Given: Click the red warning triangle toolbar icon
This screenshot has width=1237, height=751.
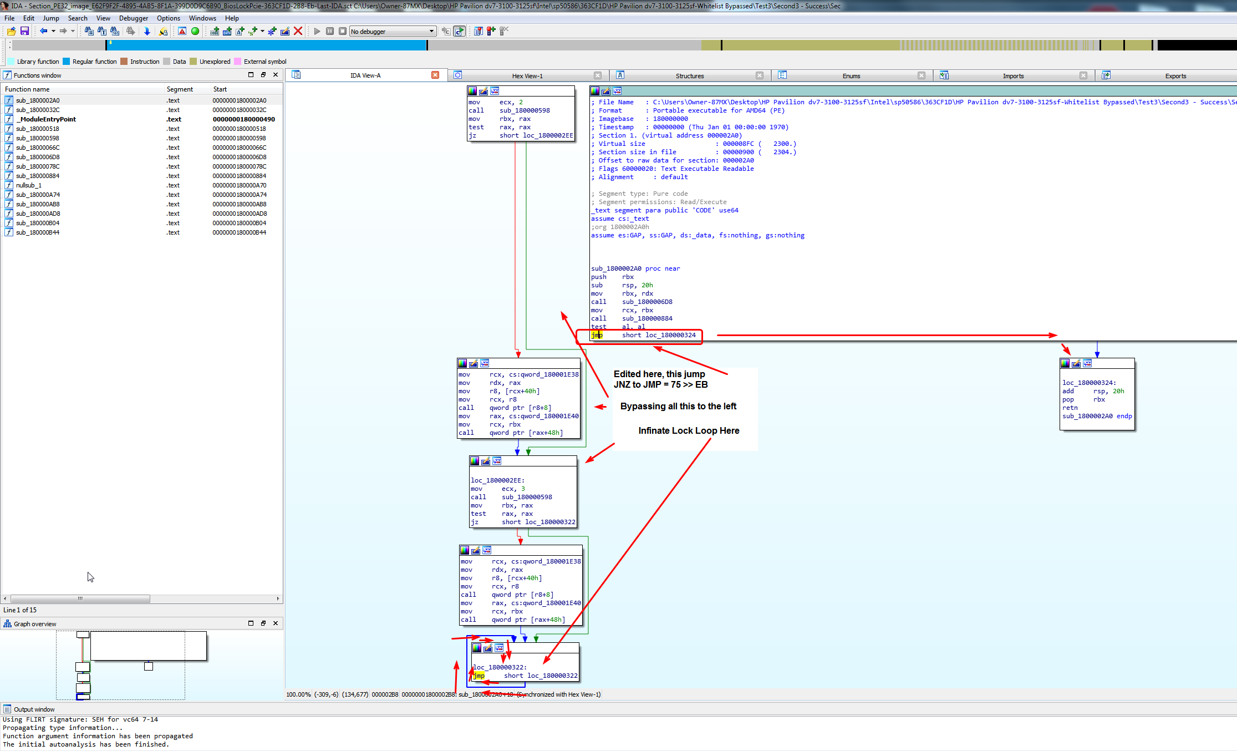Looking at the screenshot, I should pos(182,31).
